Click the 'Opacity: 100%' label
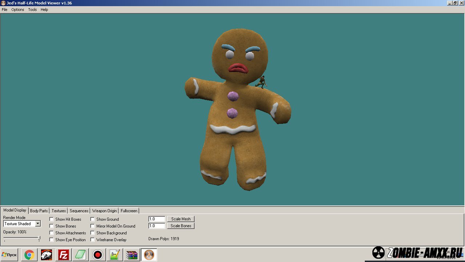 [x=15, y=232]
